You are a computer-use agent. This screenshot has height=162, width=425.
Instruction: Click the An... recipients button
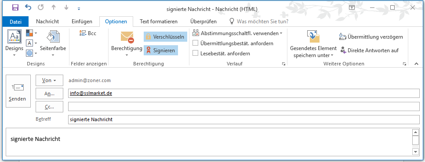tap(49, 94)
